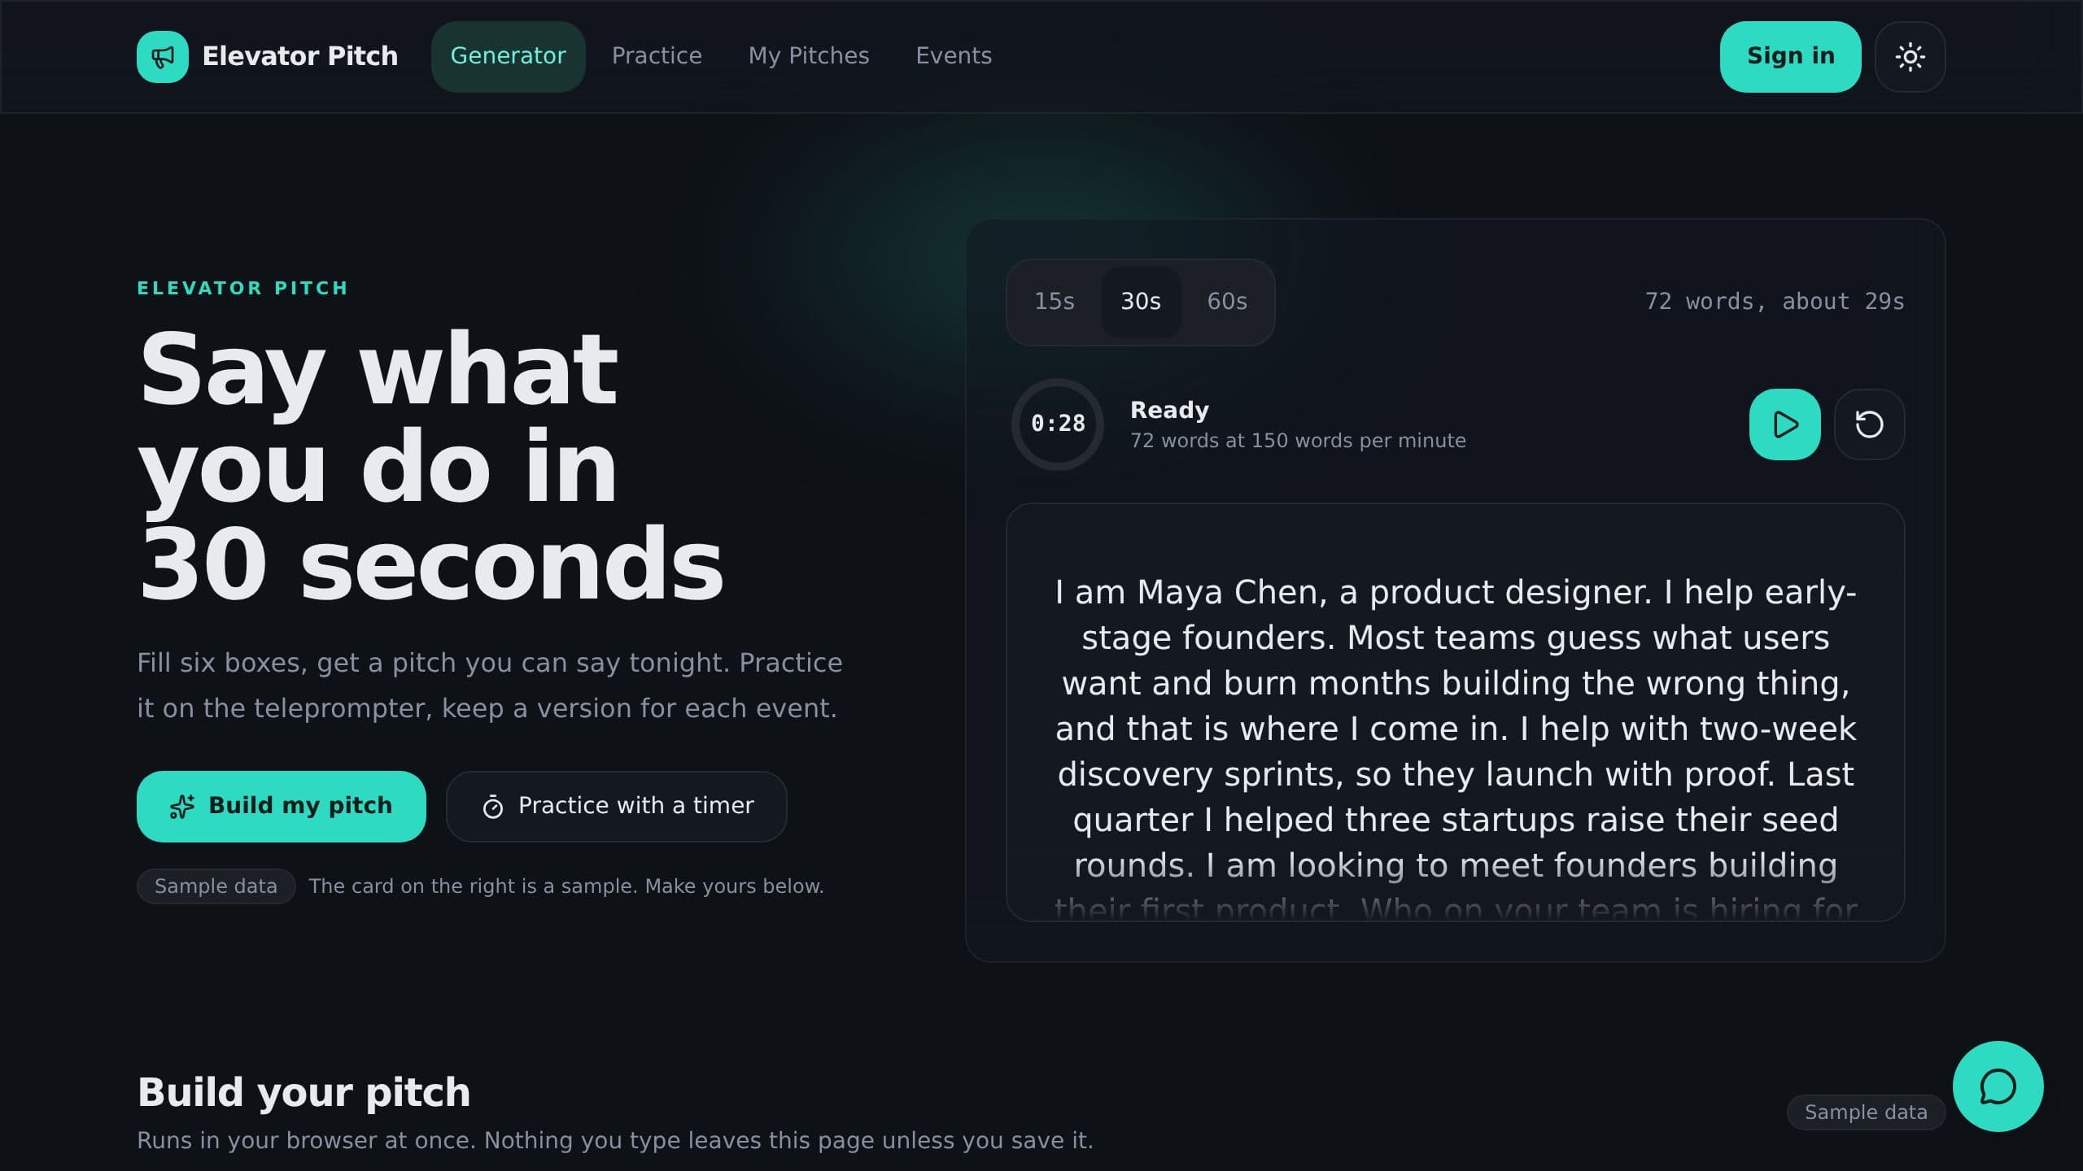This screenshot has width=2083, height=1171.
Task: Click the Sample data badge under hero buttons
Action: pos(216,886)
